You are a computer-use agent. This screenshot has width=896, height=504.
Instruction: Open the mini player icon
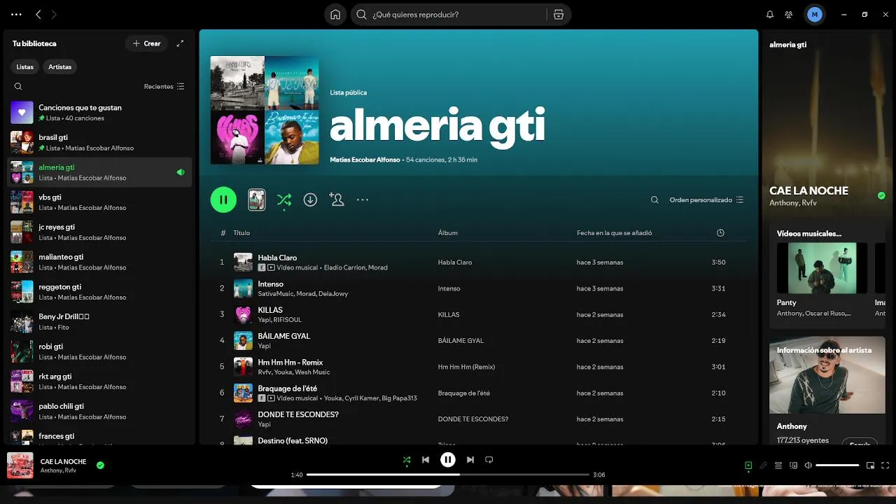click(x=870, y=465)
